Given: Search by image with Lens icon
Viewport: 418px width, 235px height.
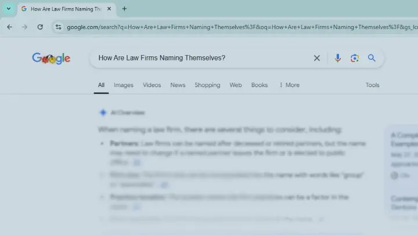Looking at the screenshot, I should (355, 58).
